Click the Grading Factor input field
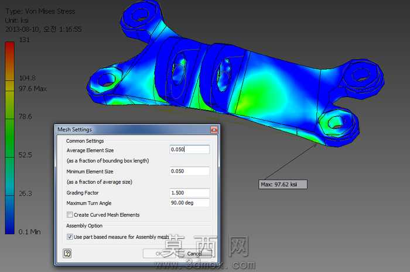This screenshot has height=272, width=410. pyautogui.click(x=189, y=192)
